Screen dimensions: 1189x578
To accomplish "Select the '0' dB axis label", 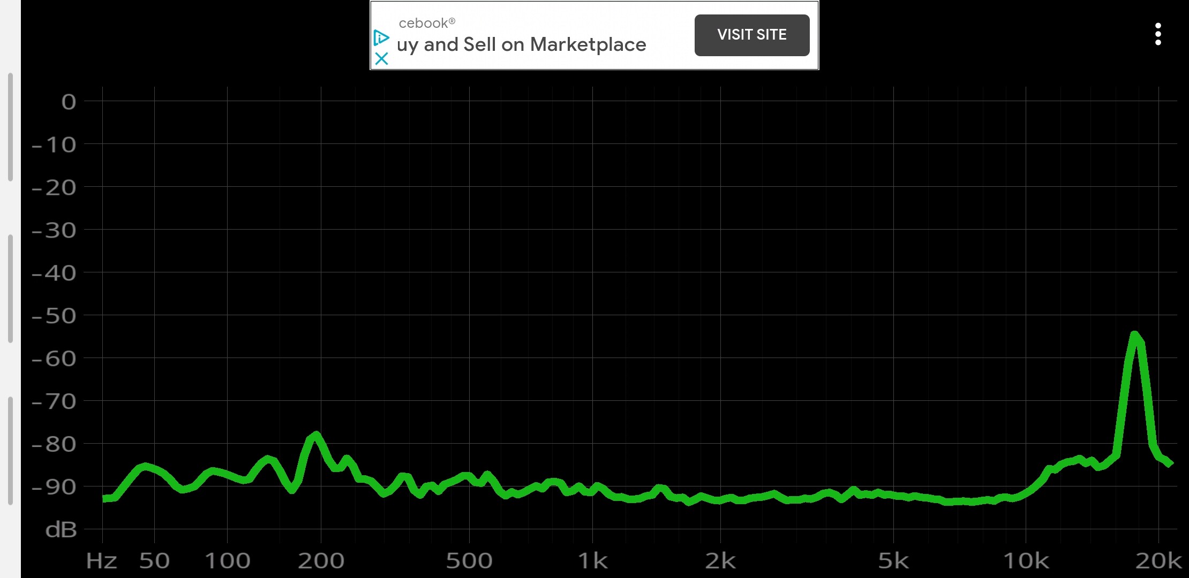I will (x=69, y=102).
